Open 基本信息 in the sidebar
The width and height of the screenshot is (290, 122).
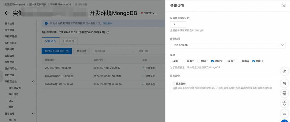point(9,23)
